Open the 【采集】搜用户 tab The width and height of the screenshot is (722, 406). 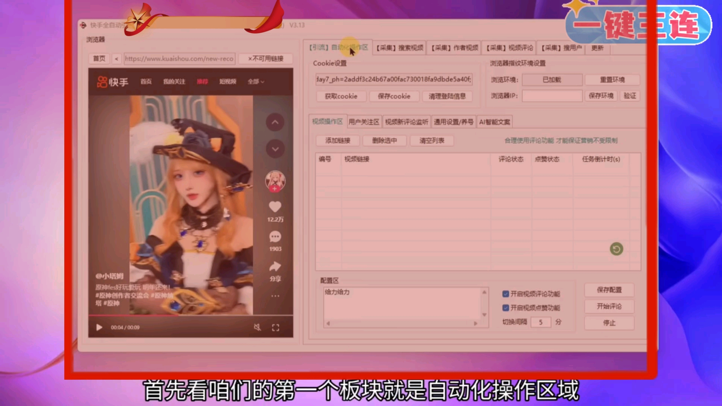click(561, 48)
